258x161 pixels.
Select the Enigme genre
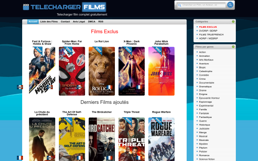click(203, 94)
